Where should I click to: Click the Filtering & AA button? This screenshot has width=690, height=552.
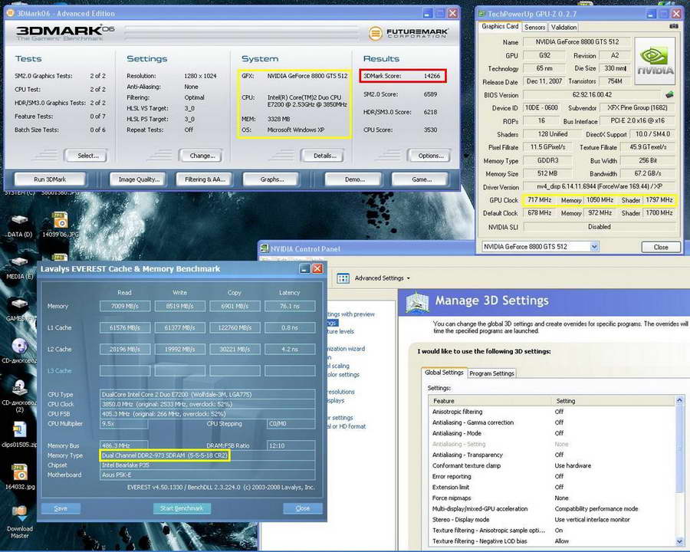(x=205, y=179)
